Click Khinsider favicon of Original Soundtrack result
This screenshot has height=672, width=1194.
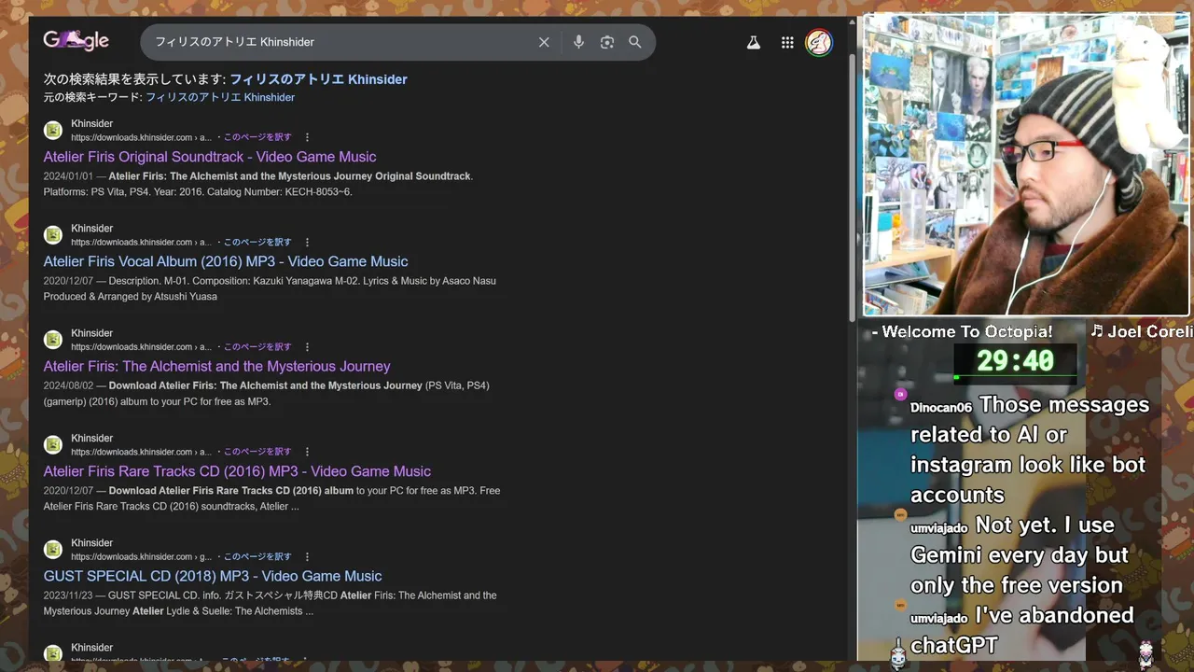click(x=53, y=130)
